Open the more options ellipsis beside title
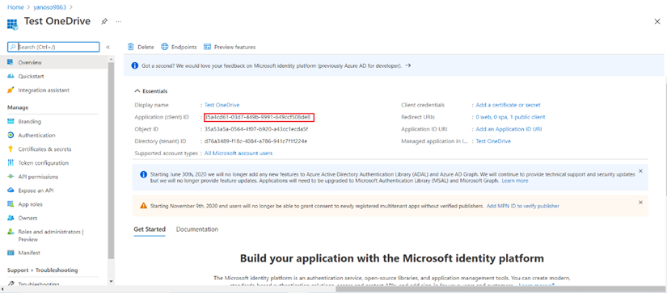Screen dimensions: 667x293 pyautogui.click(x=119, y=21)
